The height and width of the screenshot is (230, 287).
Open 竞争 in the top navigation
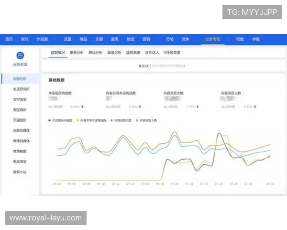point(186,39)
